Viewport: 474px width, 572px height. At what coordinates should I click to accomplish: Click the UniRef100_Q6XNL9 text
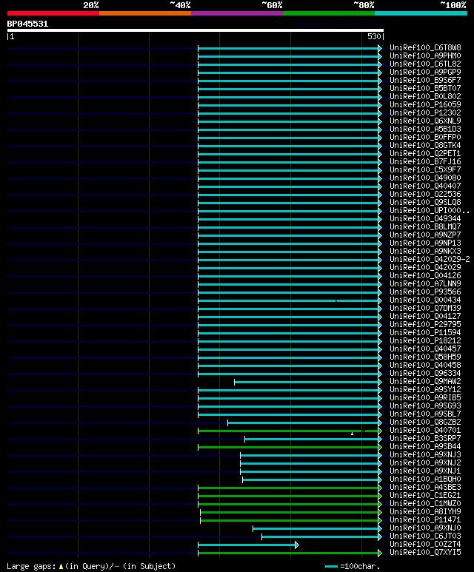tap(425, 121)
